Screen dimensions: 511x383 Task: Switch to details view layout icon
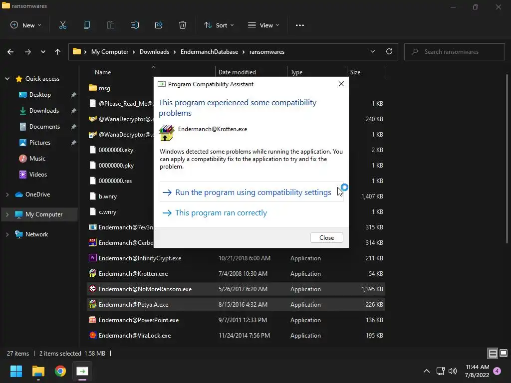point(493,354)
